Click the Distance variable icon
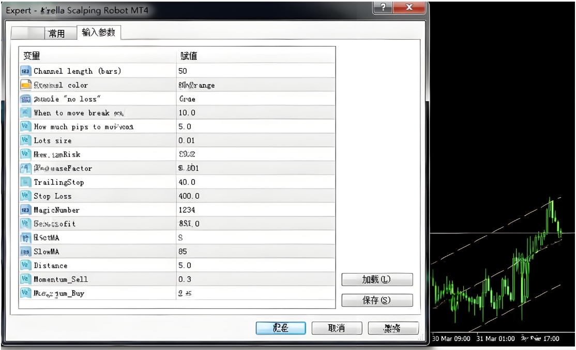 (x=25, y=265)
